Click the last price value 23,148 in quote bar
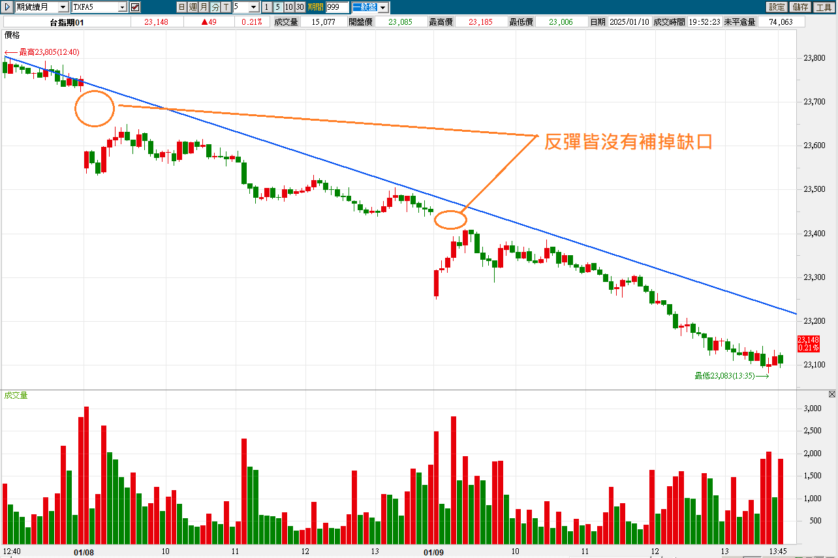838x558 pixels. [156, 22]
